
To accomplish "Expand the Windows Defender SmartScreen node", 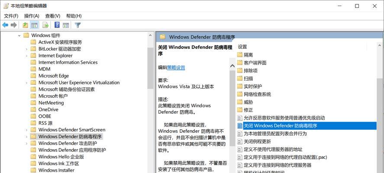I will coord(26,130).
